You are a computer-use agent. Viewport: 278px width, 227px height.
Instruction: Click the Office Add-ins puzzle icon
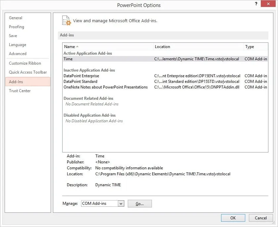tap(66, 21)
